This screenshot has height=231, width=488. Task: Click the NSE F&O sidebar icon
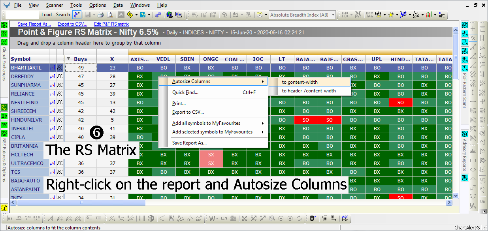(x=4, y=133)
